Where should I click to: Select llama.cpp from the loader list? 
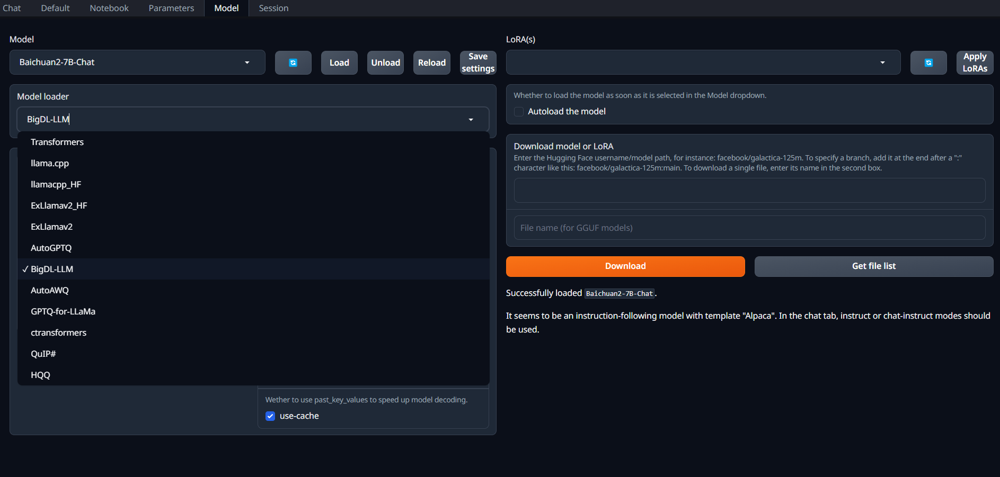[x=50, y=163]
